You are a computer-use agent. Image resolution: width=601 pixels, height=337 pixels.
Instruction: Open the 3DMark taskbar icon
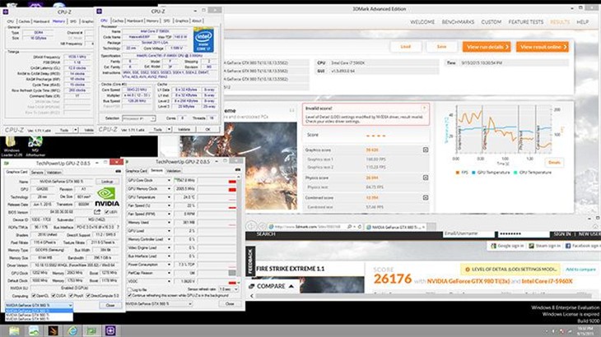pyautogui.click(x=53, y=330)
